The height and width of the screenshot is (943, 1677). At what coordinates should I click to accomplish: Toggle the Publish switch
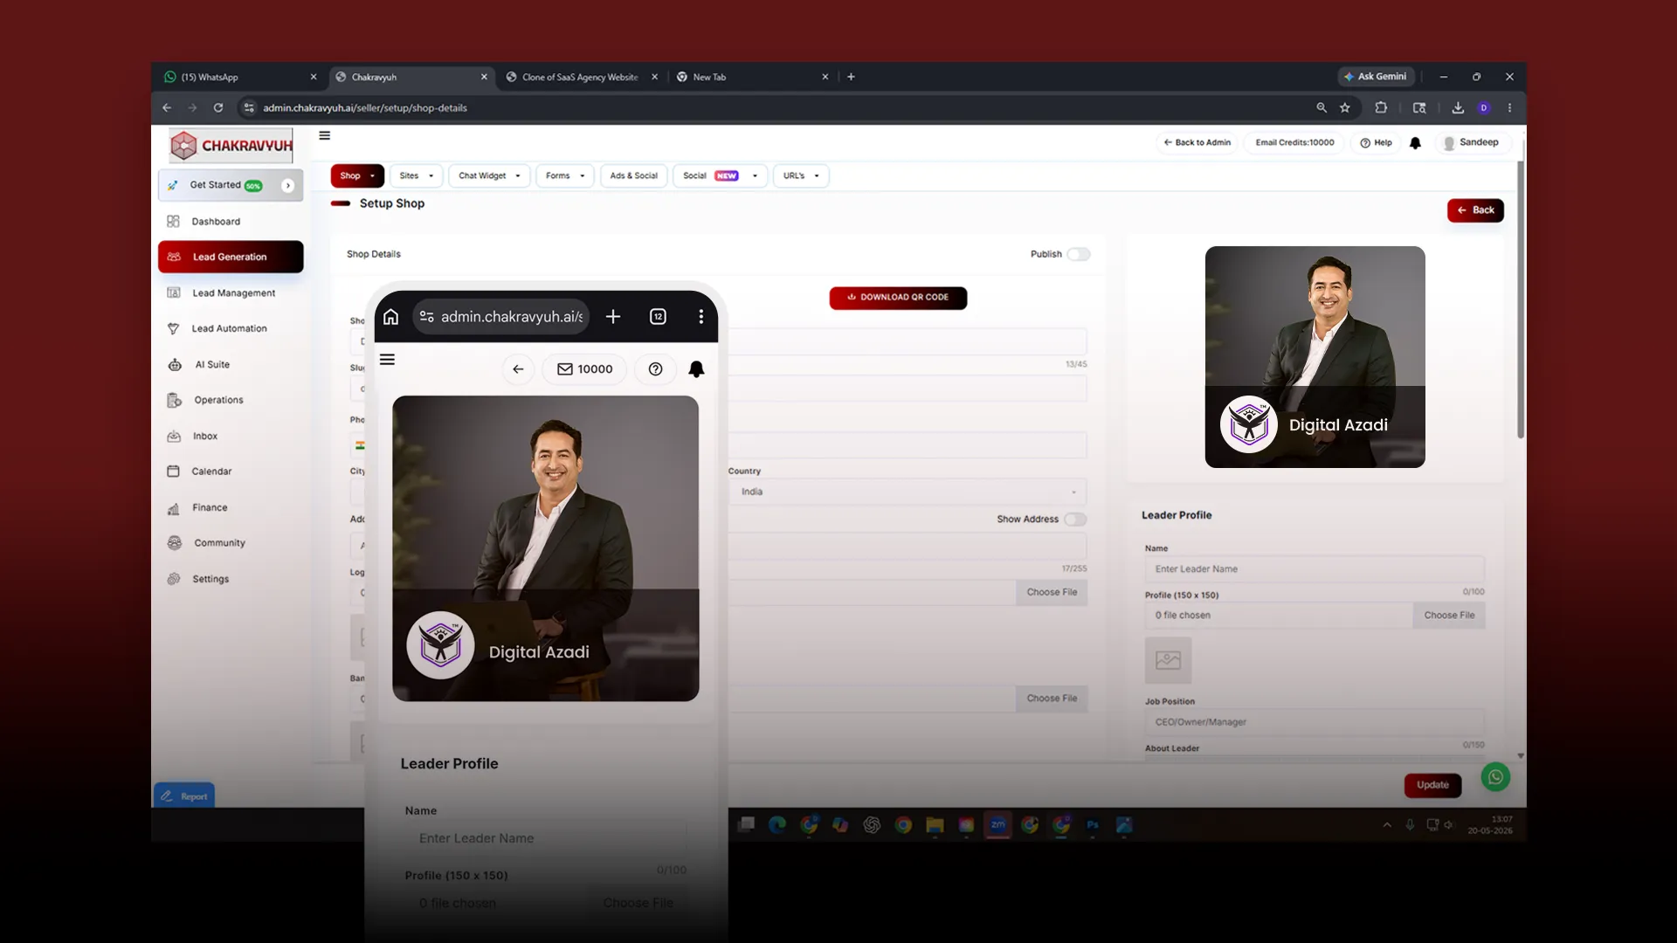(1079, 255)
